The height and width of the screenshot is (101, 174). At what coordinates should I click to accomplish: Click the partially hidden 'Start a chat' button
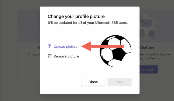(149, 69)
